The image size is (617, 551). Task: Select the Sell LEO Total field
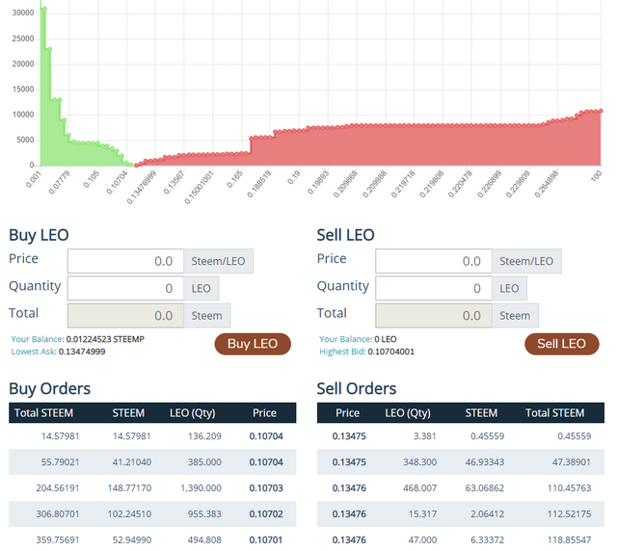434,315
